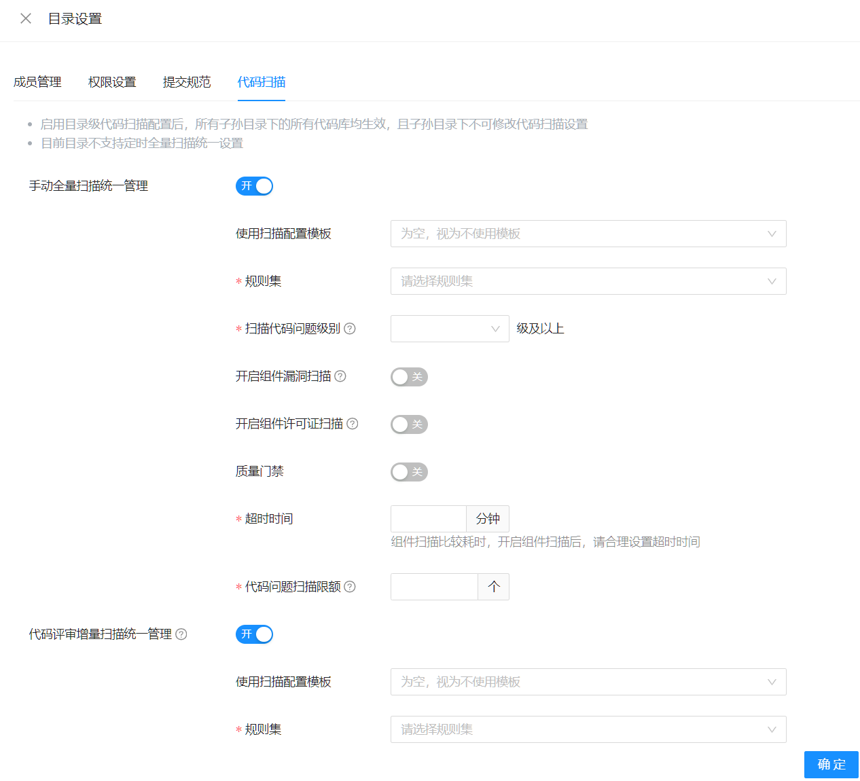Switch to 权限设置 tab
Screen dimensions: 860x781
pos(112,82)
